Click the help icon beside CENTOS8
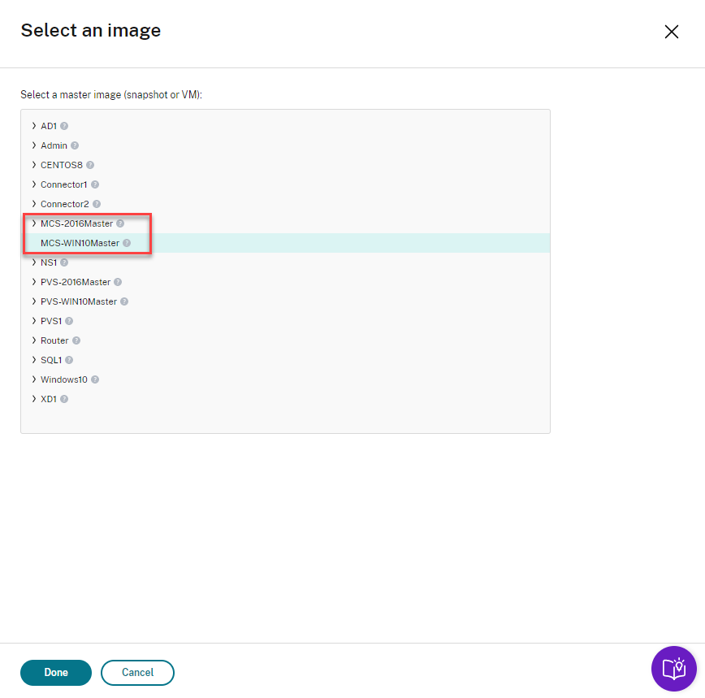The height and width of the screenshot is (698, 705). click(x=90, y=165)
